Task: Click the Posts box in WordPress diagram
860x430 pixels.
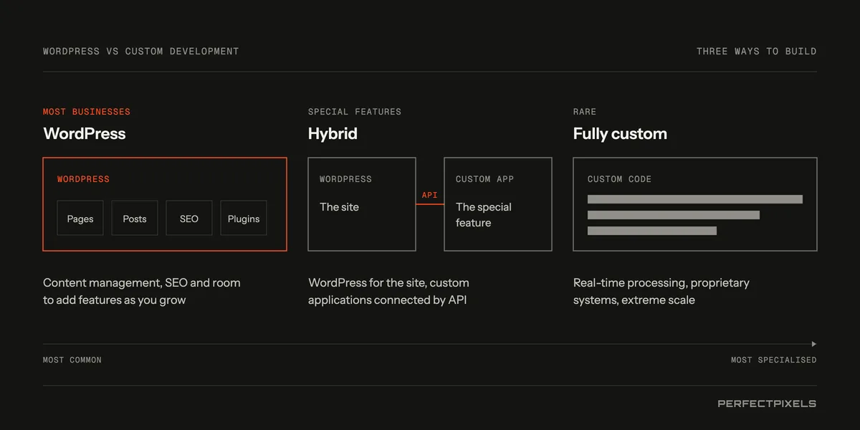Action: pos(135,218)
